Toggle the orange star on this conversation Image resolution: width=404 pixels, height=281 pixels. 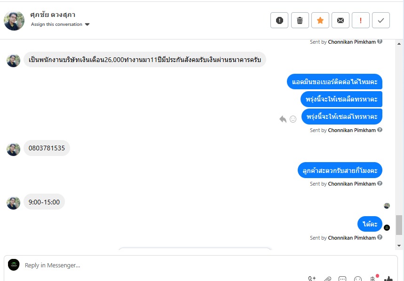pyautogui.click(x=320, y=20)
